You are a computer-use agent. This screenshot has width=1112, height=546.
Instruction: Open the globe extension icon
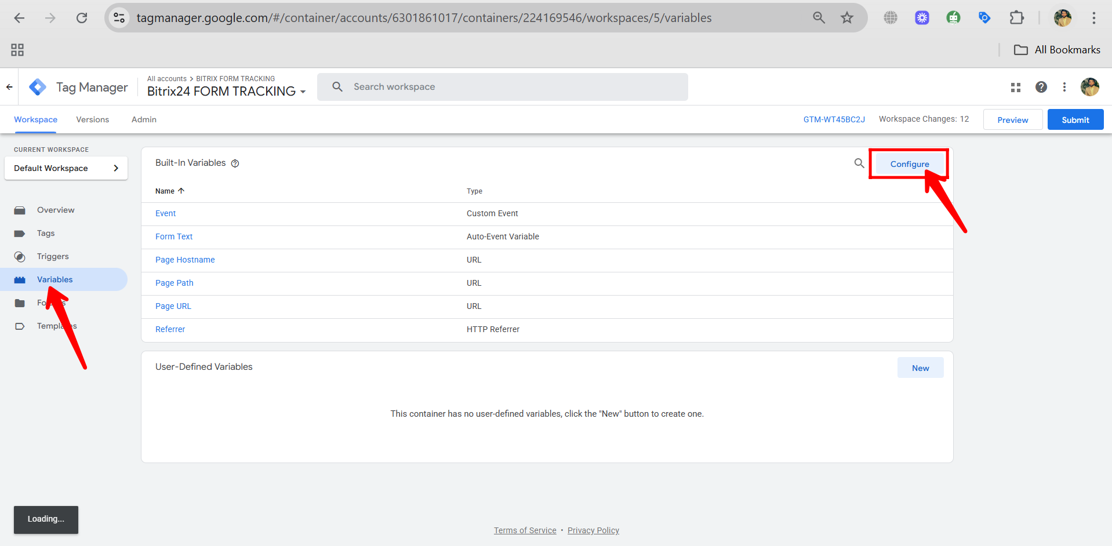pyautogui.click(x=891, y=18)
